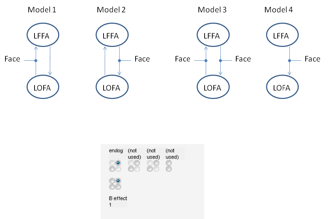Select top-right radio under first (not used) column

(137, 163)
